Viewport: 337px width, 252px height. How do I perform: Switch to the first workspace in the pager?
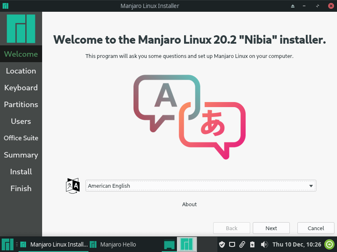[x=169, y=244]
